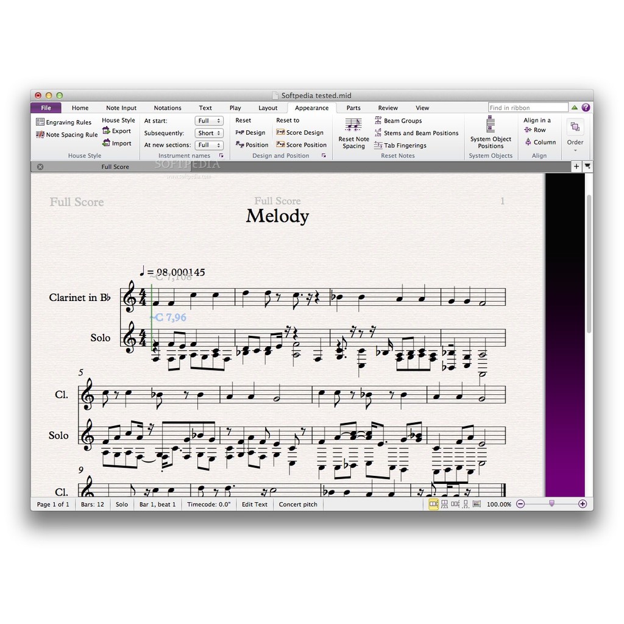Switch to the View tab
Image resolution: width=624 pixels, height=624 pixels.
pyautogui.click(x=422, y=108)
